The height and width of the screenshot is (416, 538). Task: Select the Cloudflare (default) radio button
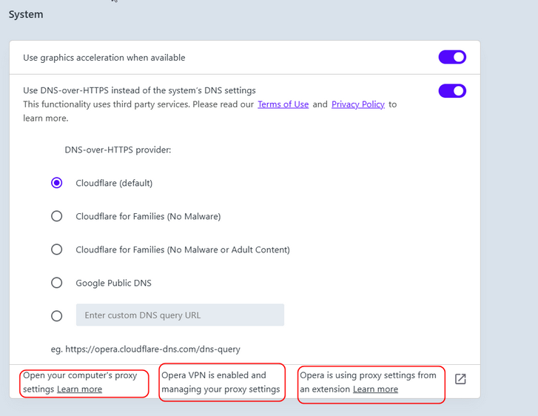point(57,183)
